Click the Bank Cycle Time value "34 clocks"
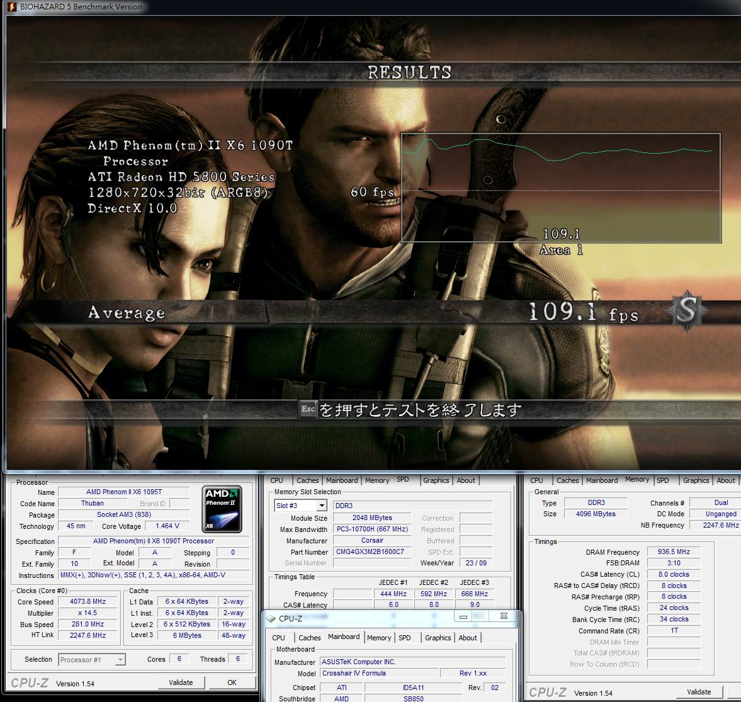Viewport: 741px width, 702px height. coord(674,620)
